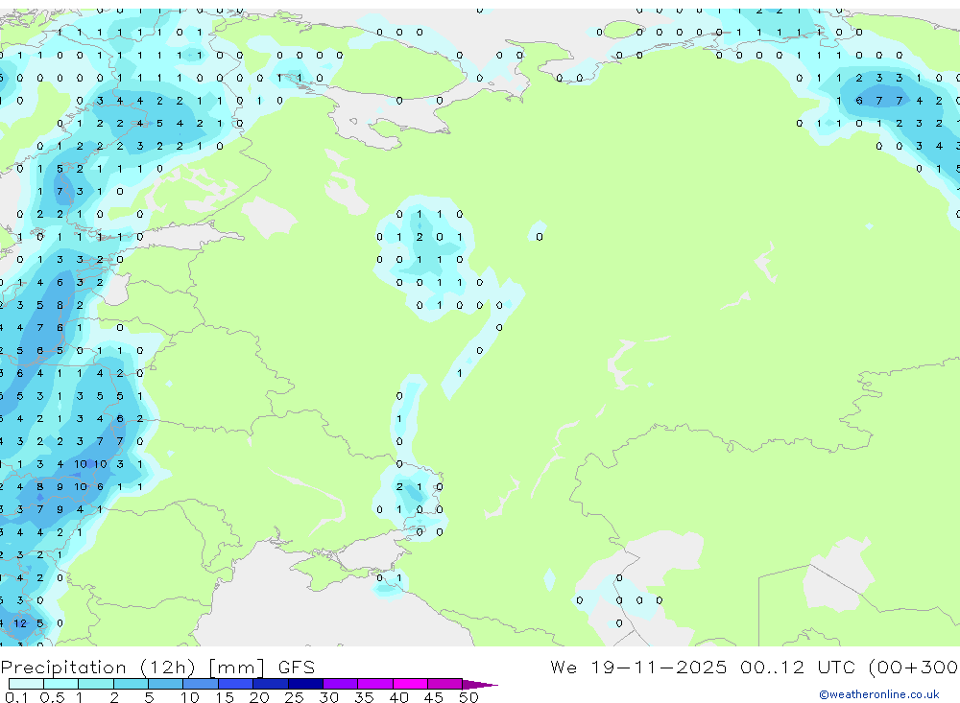Screen dimensions: 960x703
Task: Click the '50' legend scale label
Action: [x=468, y=697]
